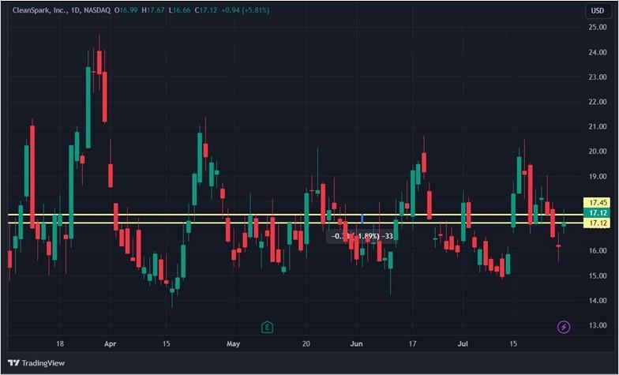
Task: Click the 15.00 price axis value
Action: [x=597, y=276]
